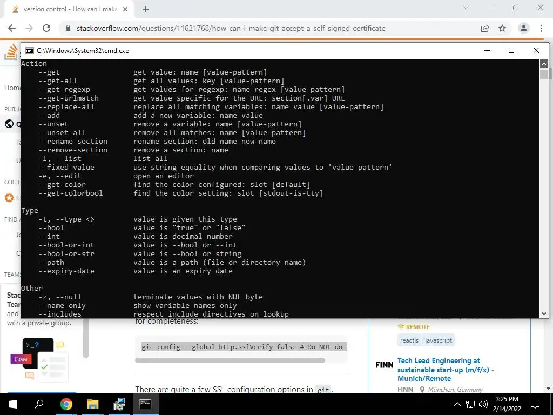
Task: Show hidden tray icons chevron
Action: click(x=457, y=404)
